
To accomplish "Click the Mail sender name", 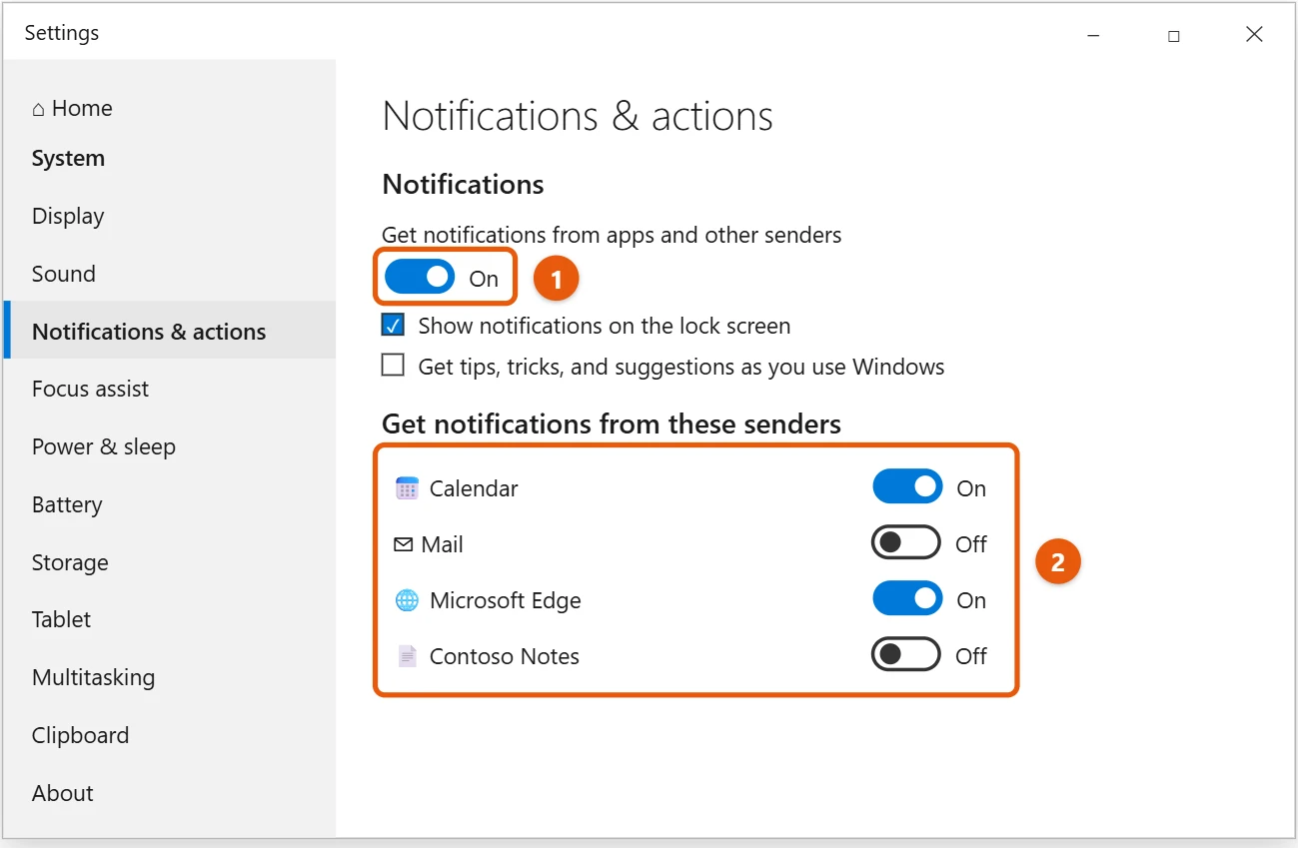I will 443,544.
